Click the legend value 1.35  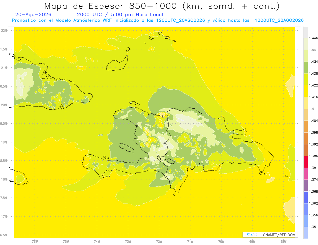(x=313, y=227)
